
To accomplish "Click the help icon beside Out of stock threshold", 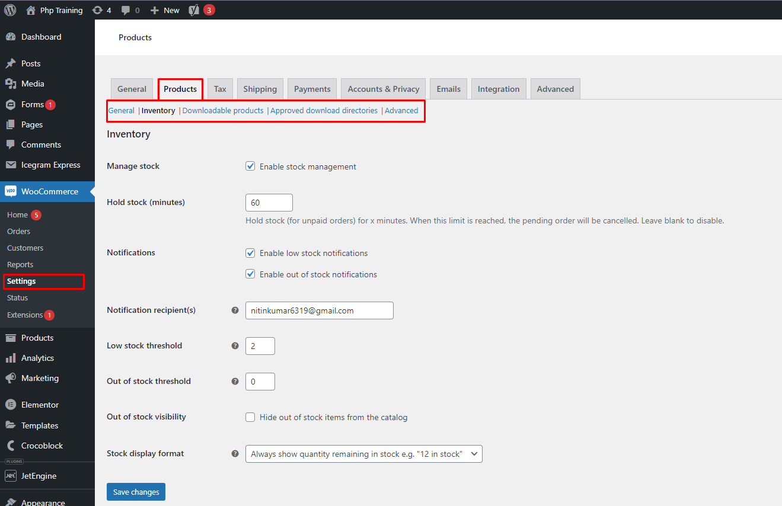I will [x=235, y=382].
